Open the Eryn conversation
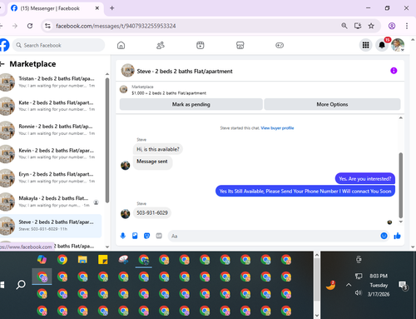This screenshot has width=416, height=319. [51, 177]
